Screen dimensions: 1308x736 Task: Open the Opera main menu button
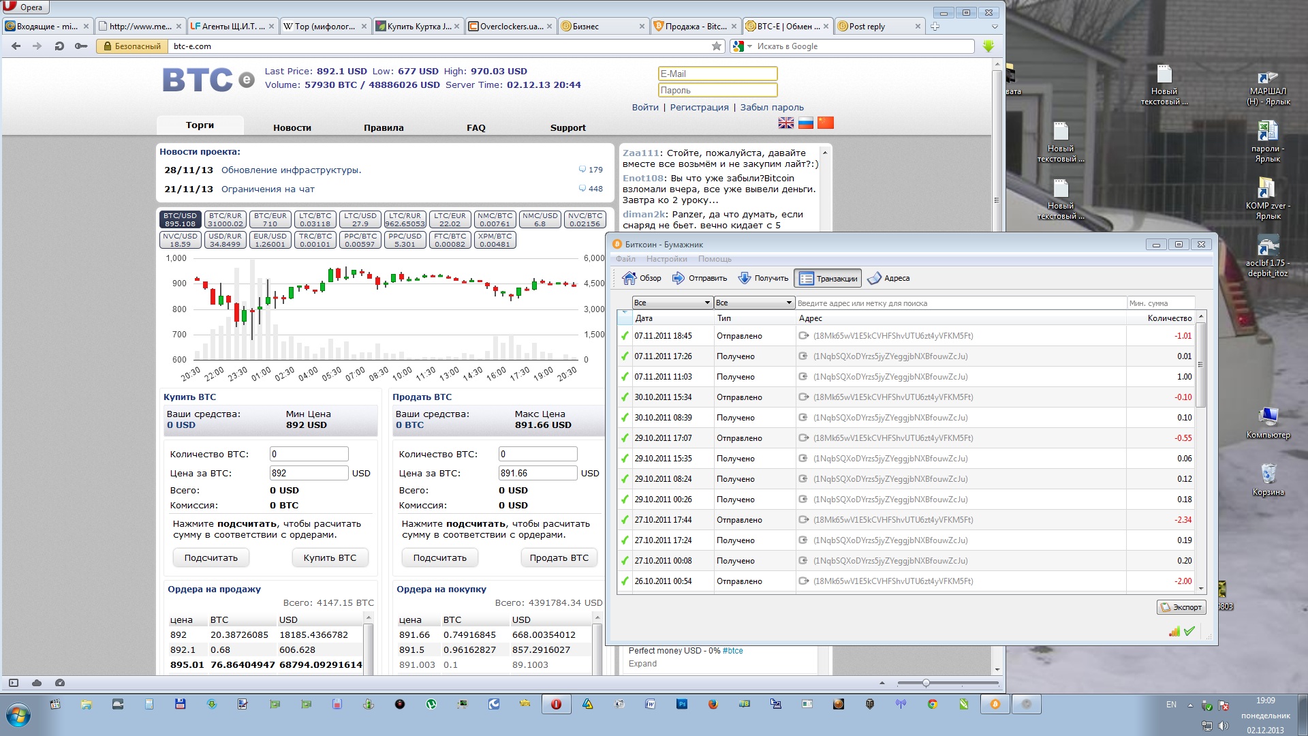coord(25,7)
